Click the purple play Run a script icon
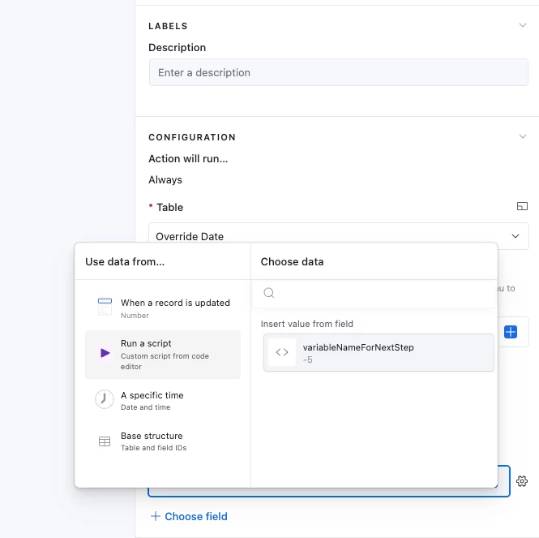The image size is (539, 538). click(x=105, y=353)
